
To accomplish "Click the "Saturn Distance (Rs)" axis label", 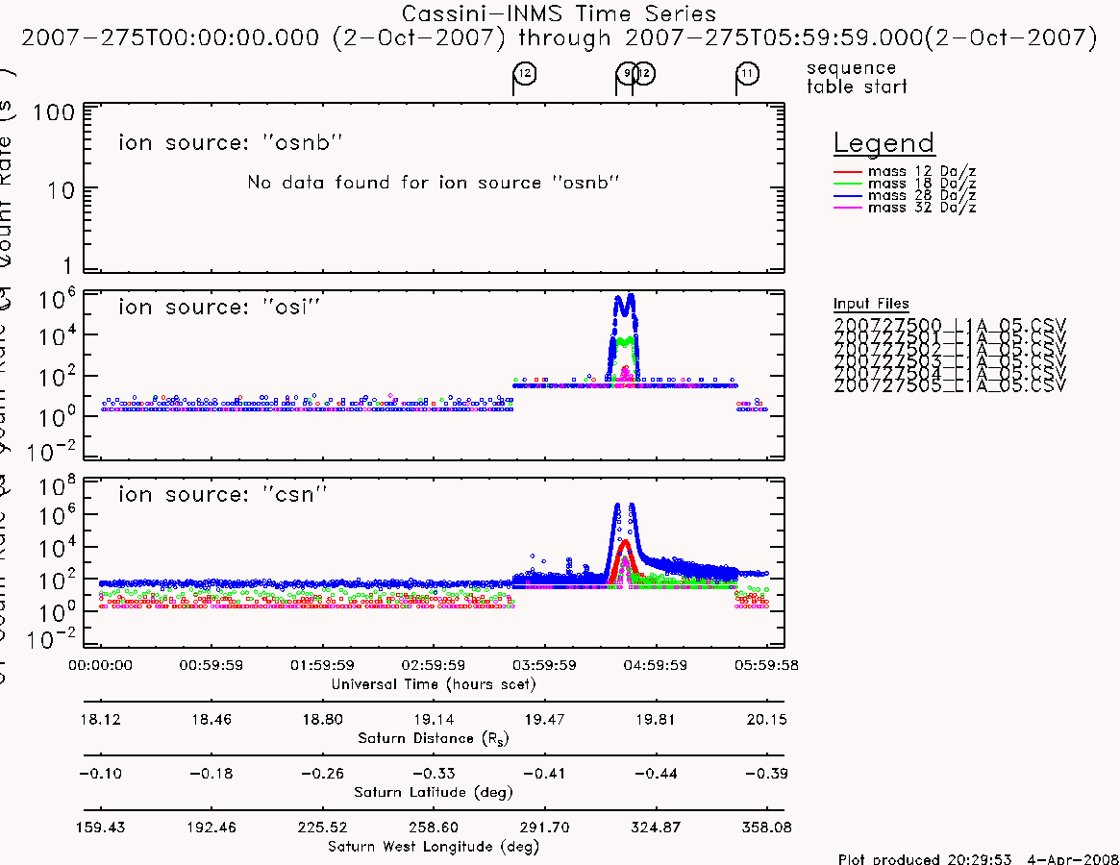I will 433,738.
